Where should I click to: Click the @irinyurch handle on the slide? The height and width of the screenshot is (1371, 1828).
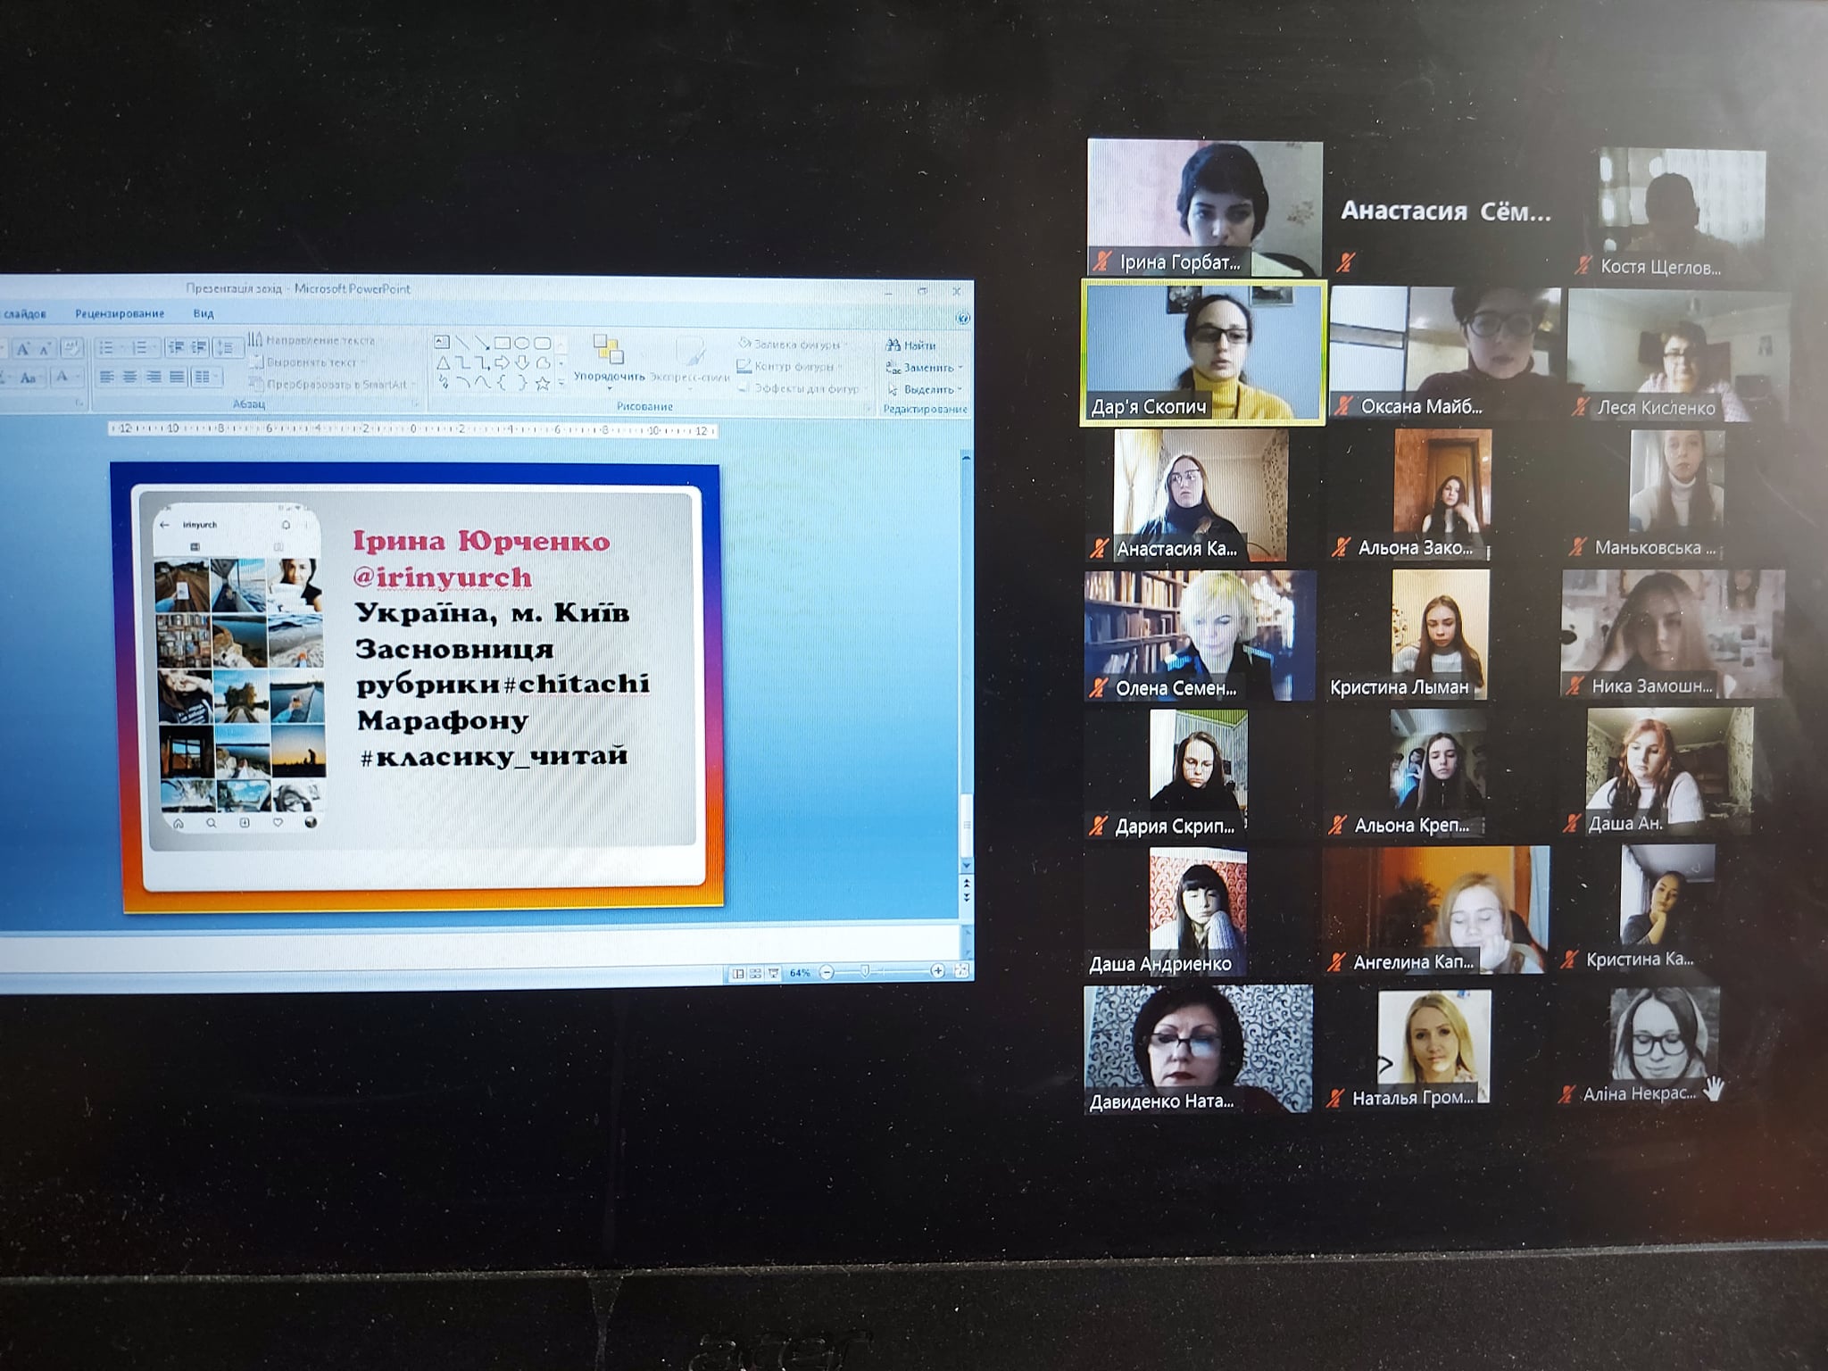pos(443,577)
